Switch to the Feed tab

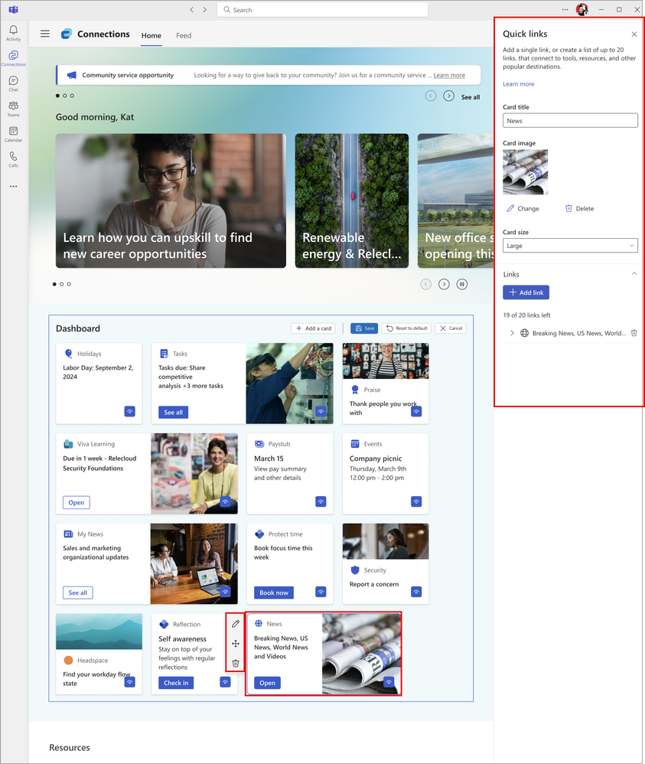184,35
